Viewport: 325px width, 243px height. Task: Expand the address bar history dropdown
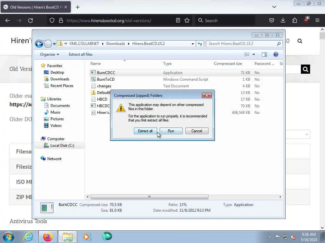click(193, 44)
